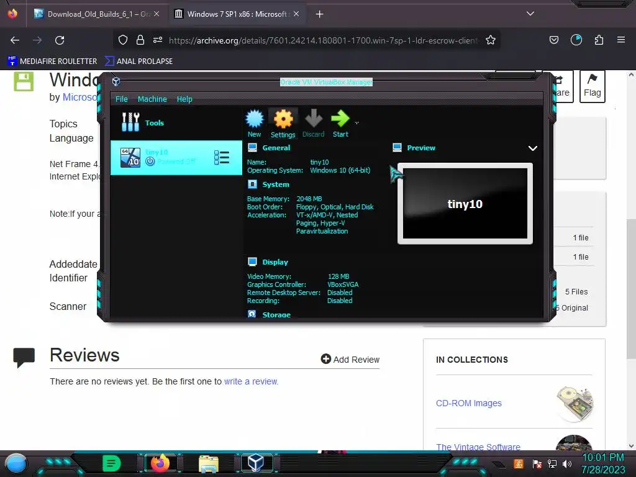Open the File menu in VirtualBox
636x477 pixels.
tap(121, 99)
